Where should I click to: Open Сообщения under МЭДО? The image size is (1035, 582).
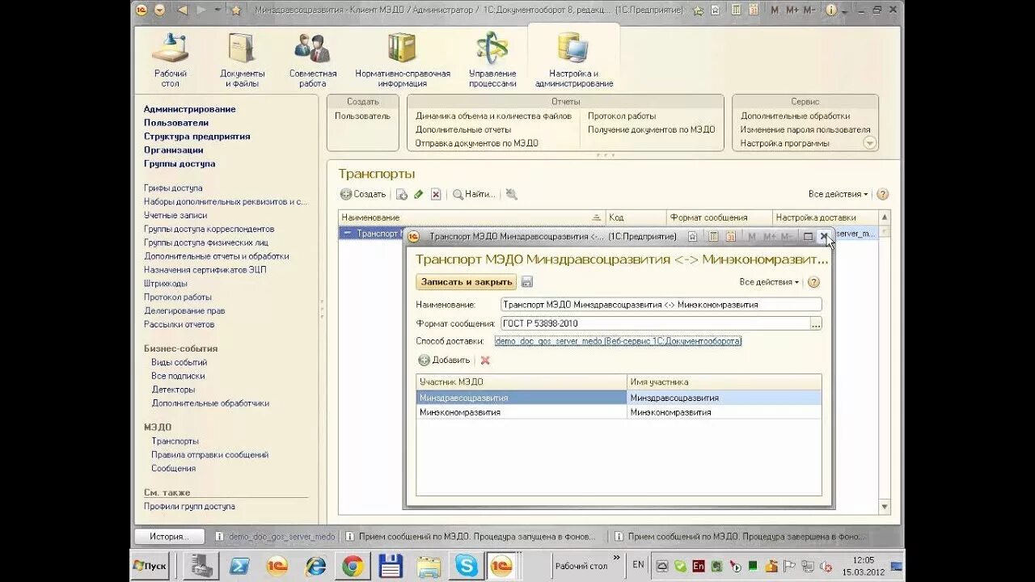tap(173, 468)
